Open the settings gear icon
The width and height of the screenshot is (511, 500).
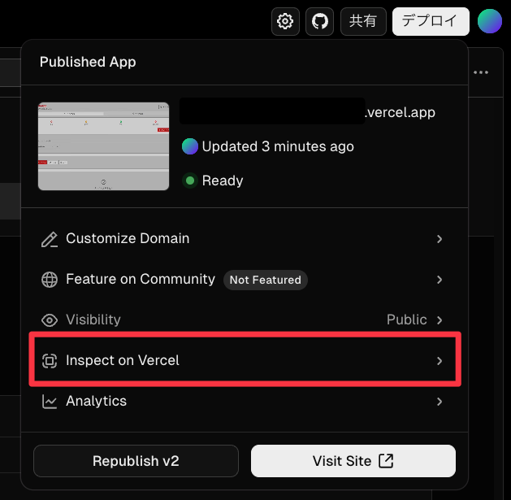click(x=285, y=21)
